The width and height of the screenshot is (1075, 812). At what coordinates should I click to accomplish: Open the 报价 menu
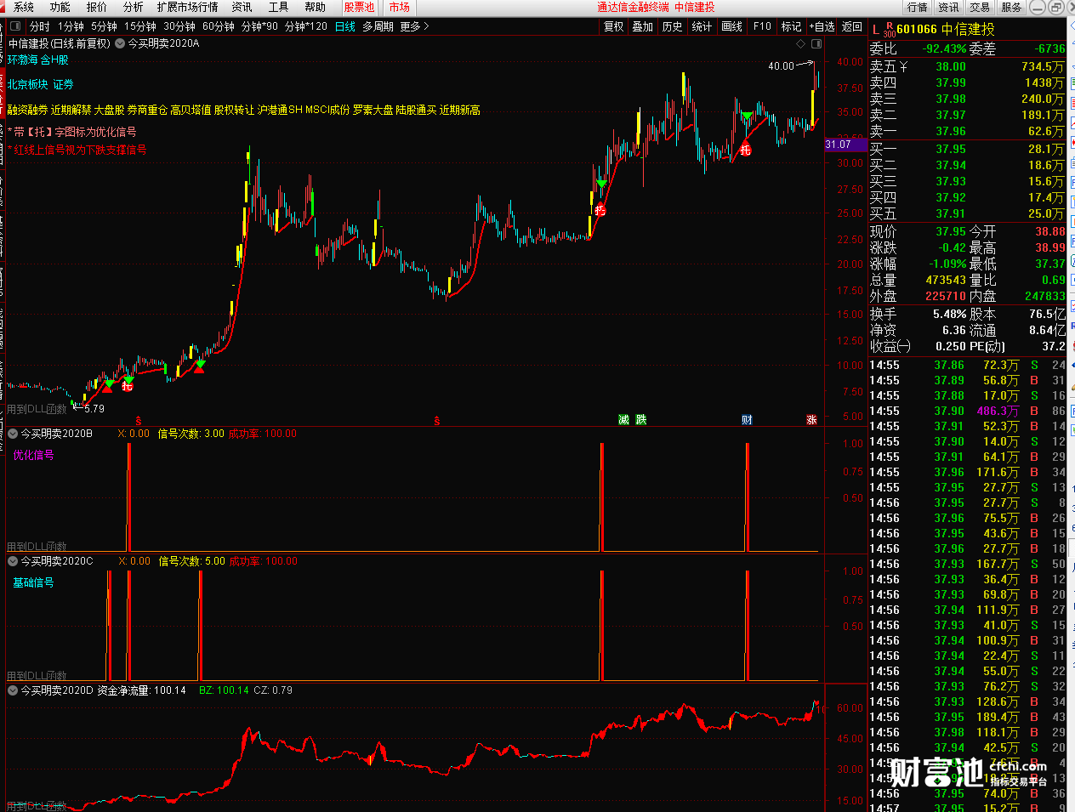click(x=97, y=7)
